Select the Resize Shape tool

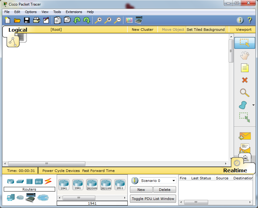(245, 117)
